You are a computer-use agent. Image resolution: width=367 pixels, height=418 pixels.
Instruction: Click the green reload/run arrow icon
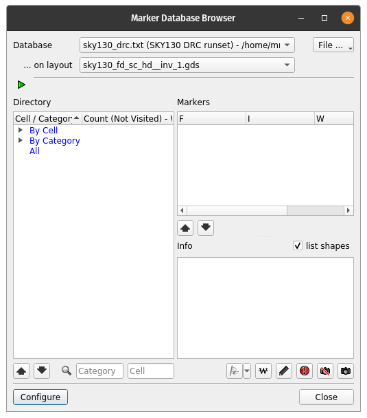tap(21, 85)
